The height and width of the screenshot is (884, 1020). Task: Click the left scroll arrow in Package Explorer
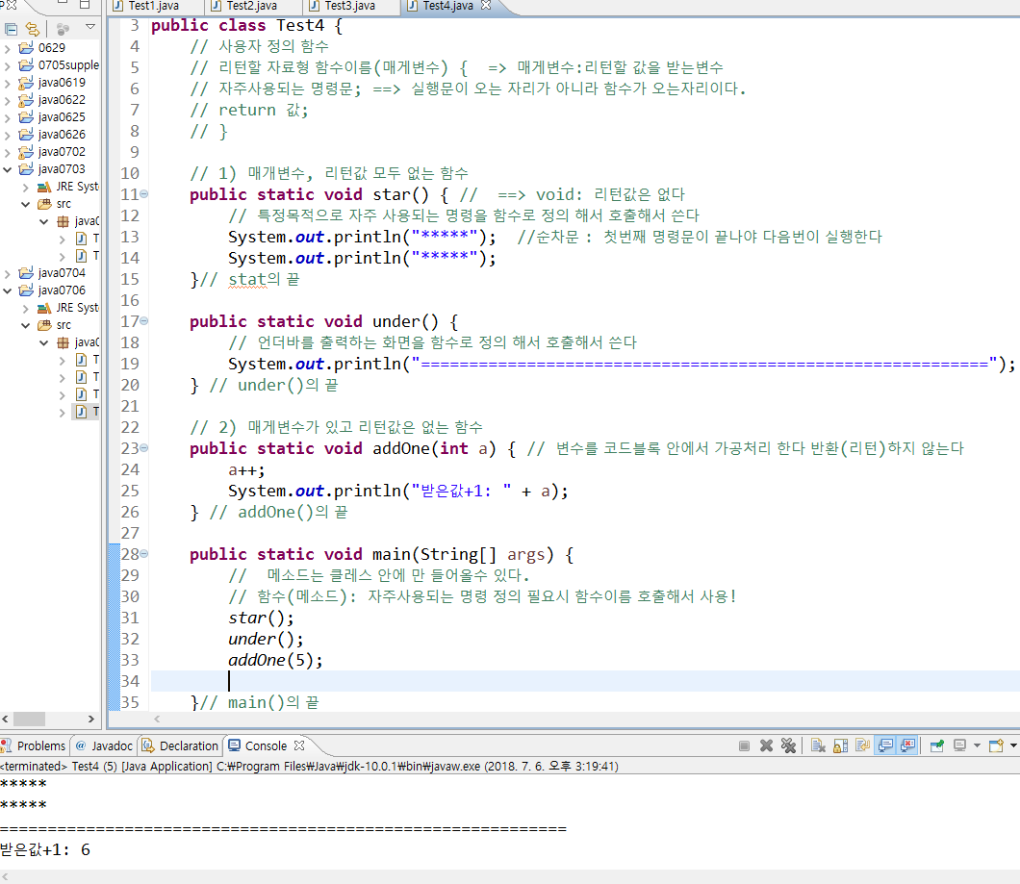(5, 719)
